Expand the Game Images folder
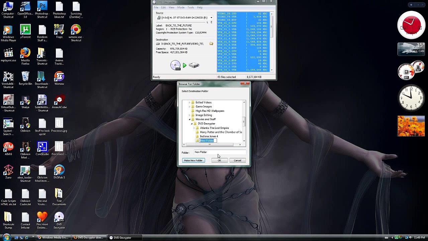 coord(190,106)
